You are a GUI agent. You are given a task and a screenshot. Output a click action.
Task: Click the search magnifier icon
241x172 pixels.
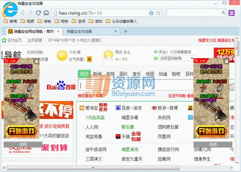pos(223,13)
